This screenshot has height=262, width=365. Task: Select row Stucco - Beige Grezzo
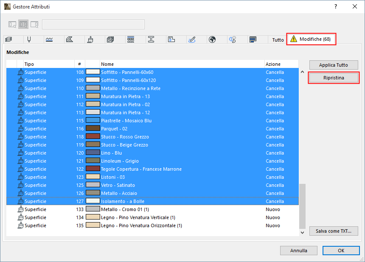click(152, 145)
